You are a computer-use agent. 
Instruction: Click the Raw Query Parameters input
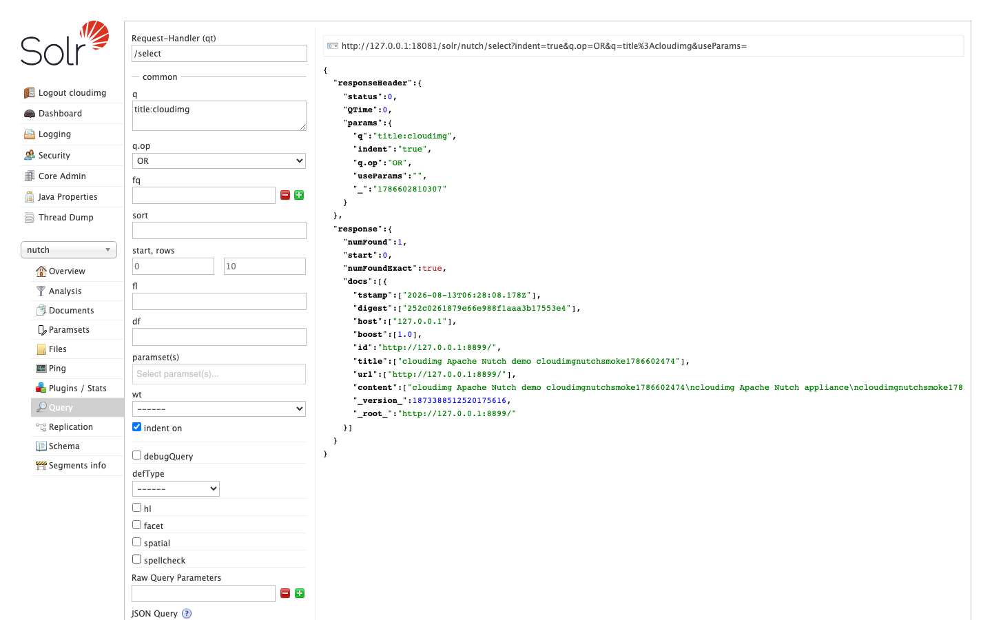(204, 593)
